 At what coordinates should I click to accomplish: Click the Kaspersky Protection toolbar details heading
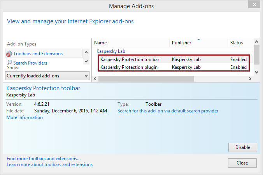(43, 88)
